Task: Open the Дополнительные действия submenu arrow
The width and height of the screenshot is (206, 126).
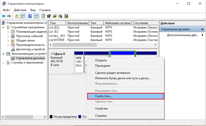Action: [x=202, y=35]
